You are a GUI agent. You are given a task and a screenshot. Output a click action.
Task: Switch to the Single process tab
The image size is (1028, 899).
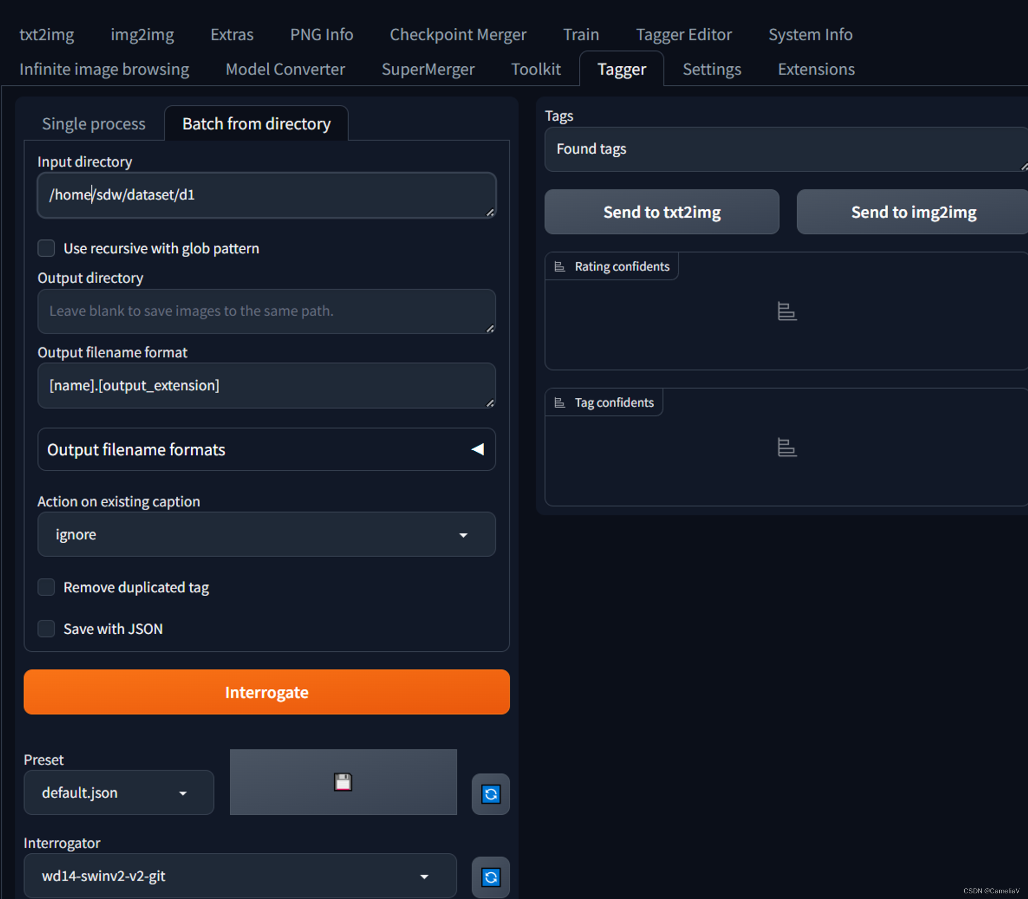[94, 124]
